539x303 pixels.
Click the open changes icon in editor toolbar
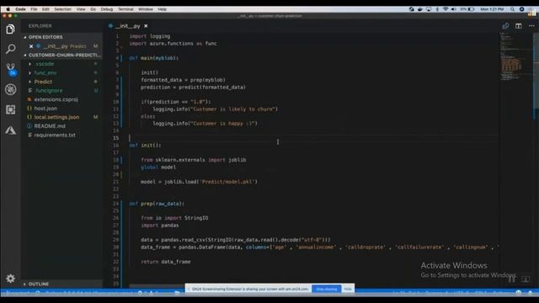point(505,26)
